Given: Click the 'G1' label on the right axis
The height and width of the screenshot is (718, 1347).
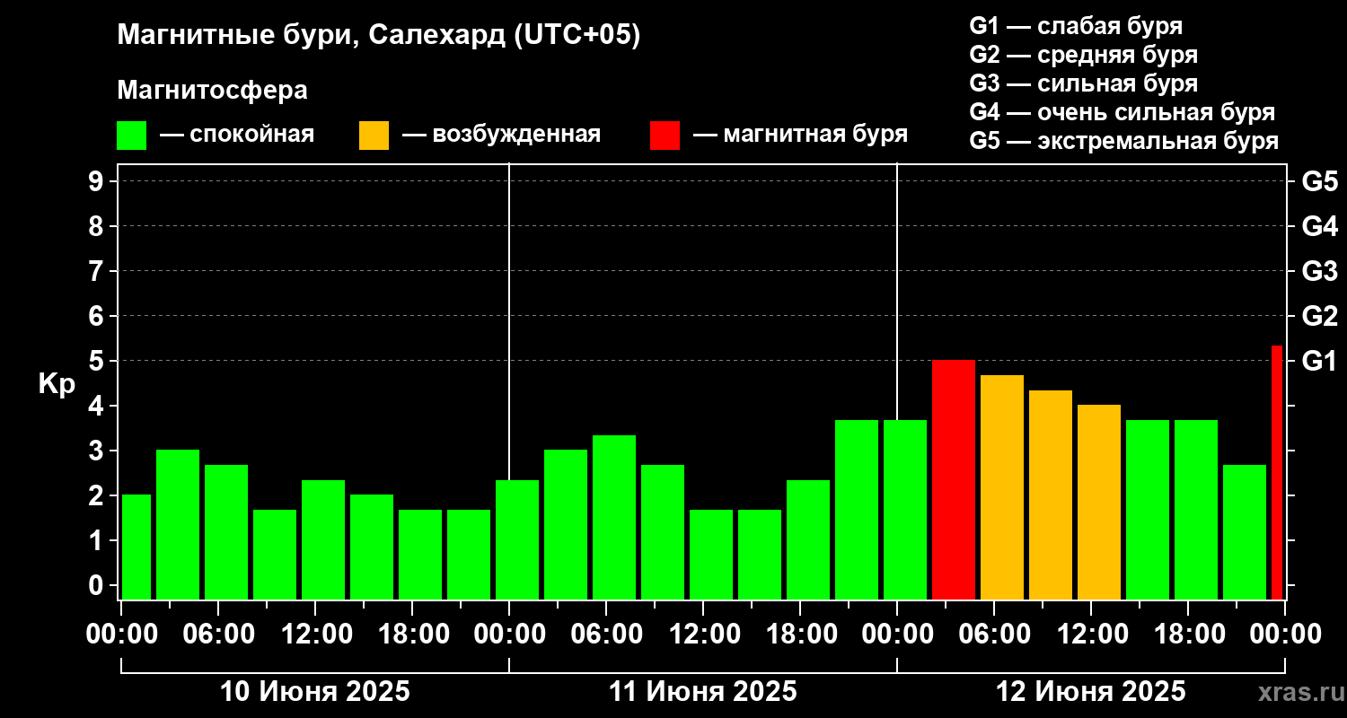Looking at the screenshot, I should [x=1319, y=361].
